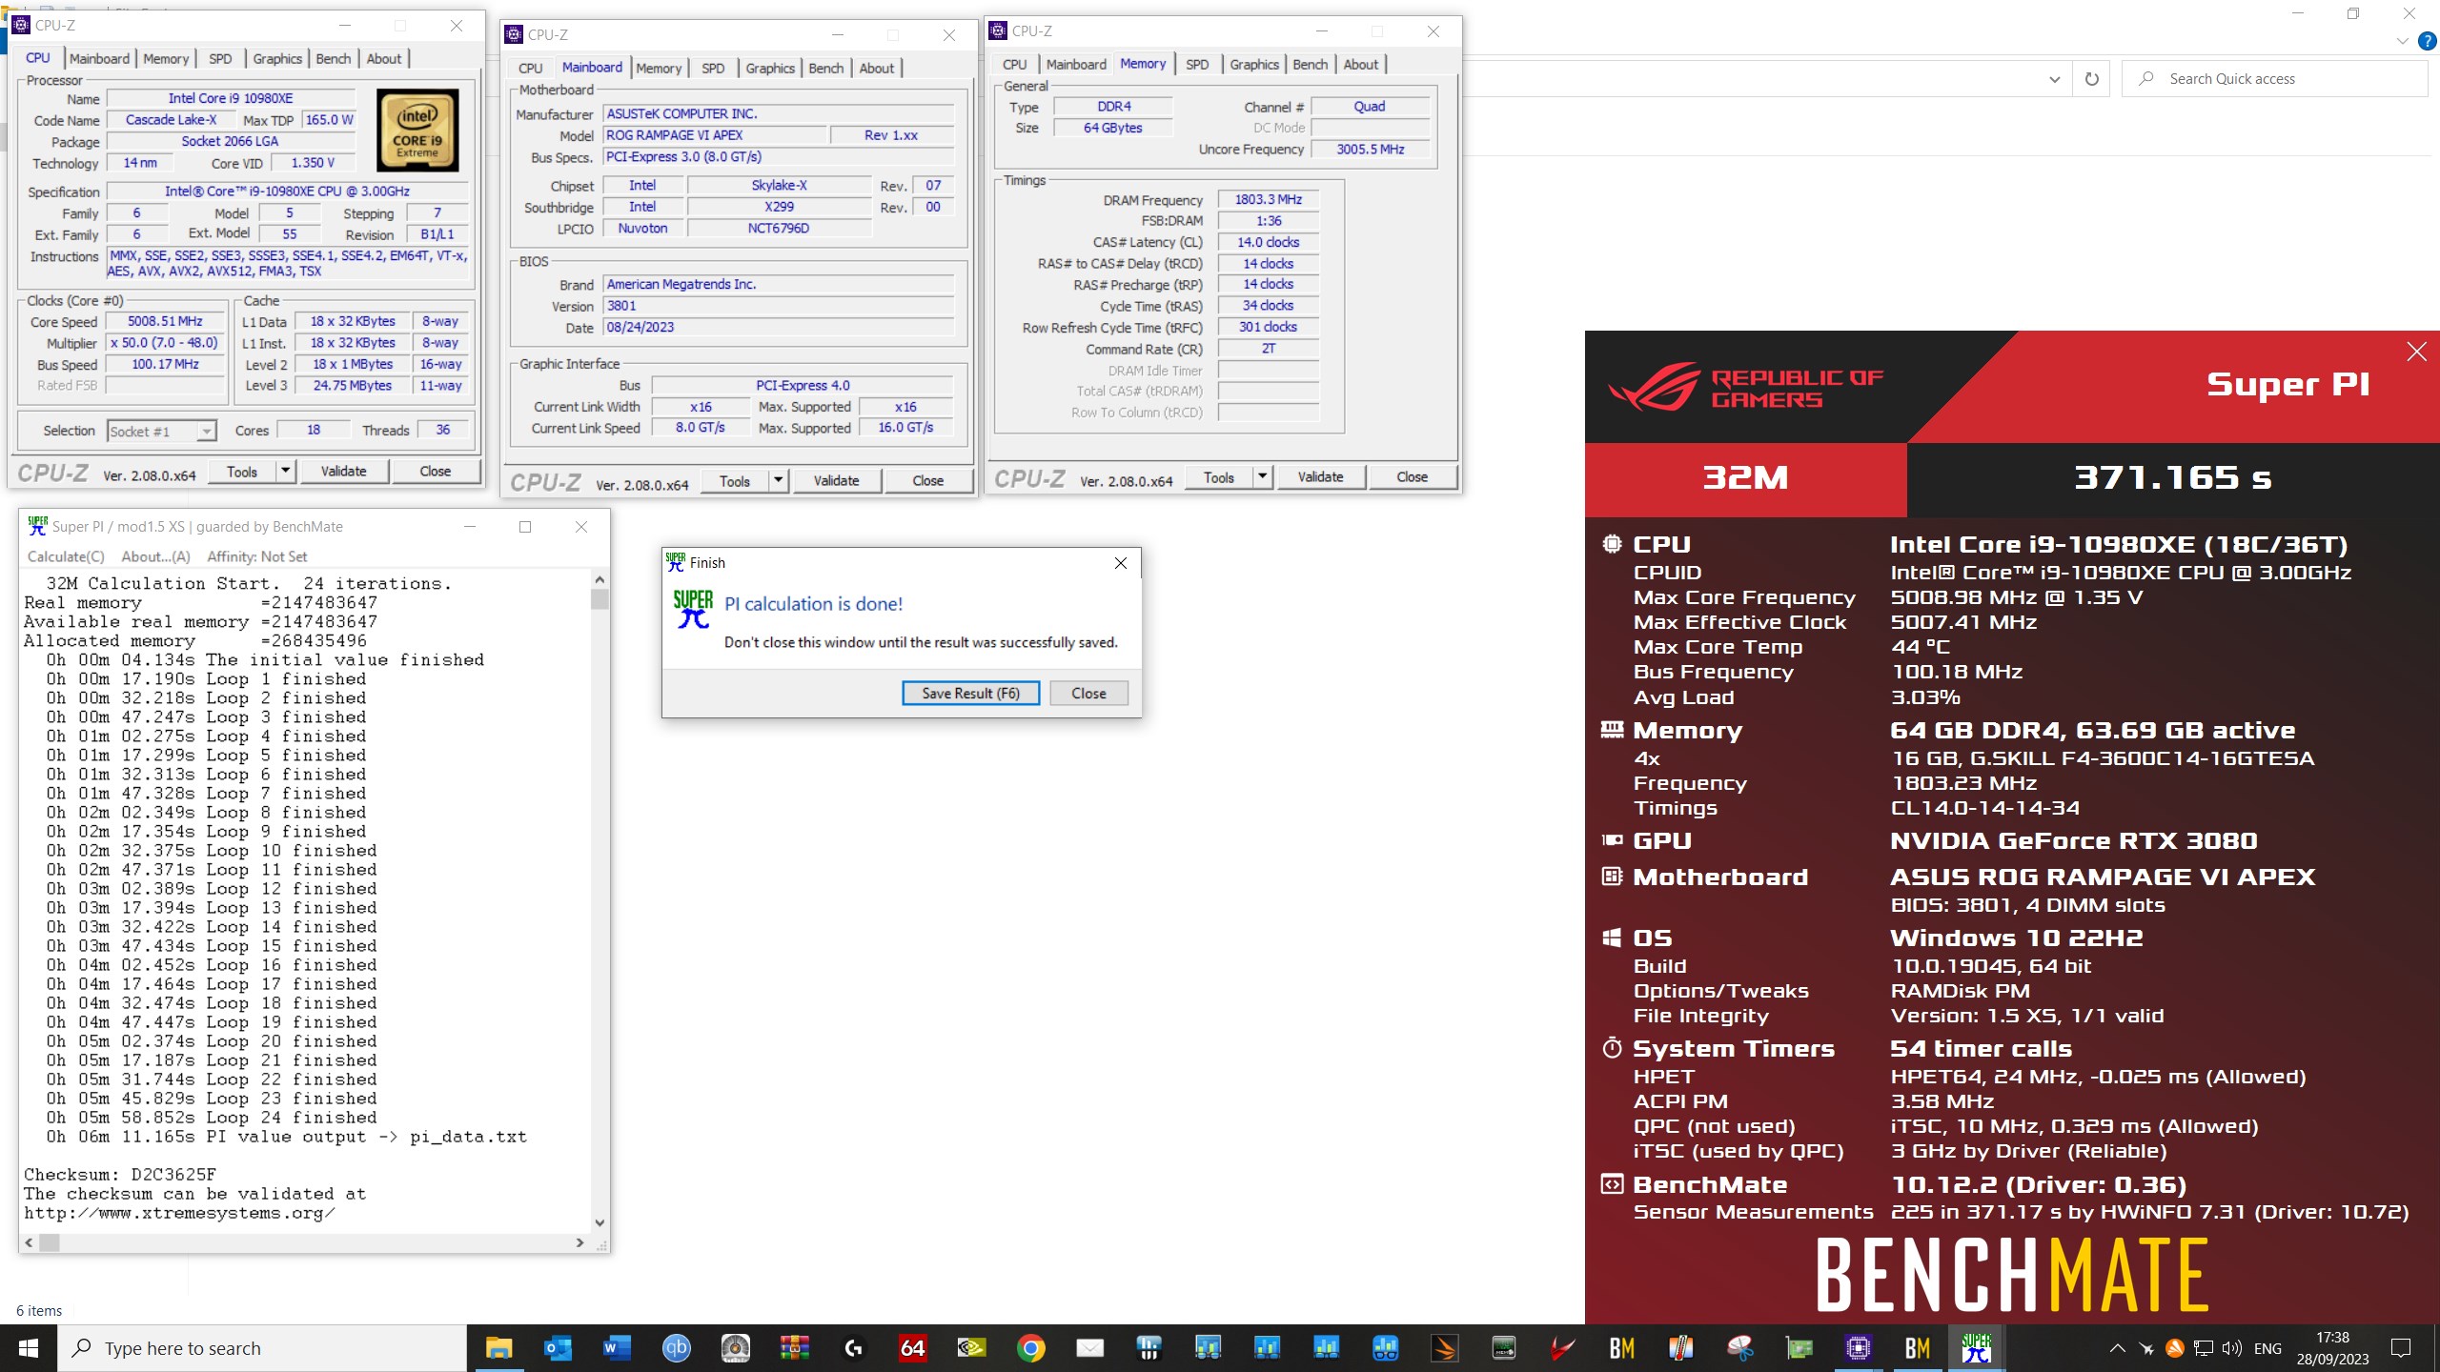Screen dimensions: 2440x1372
Task: Switch to Mainboard tab in first CPU-Z window
Action: click(99, 58)
